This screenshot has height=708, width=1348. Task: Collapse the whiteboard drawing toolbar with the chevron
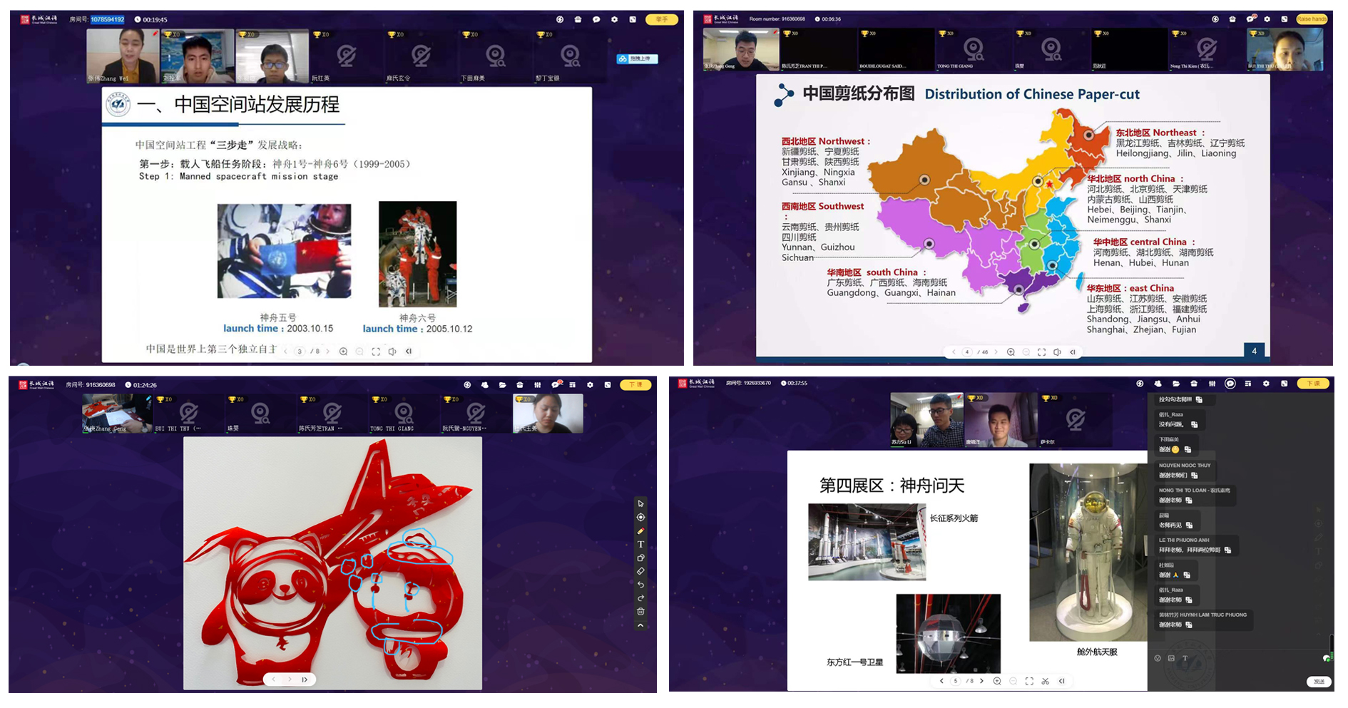click(x=640, y=625)
